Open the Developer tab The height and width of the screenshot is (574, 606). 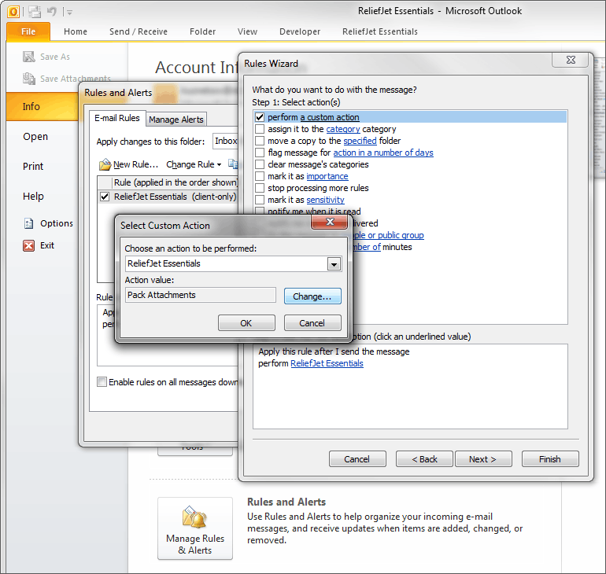pyautogui.click(x=300, y=31)
